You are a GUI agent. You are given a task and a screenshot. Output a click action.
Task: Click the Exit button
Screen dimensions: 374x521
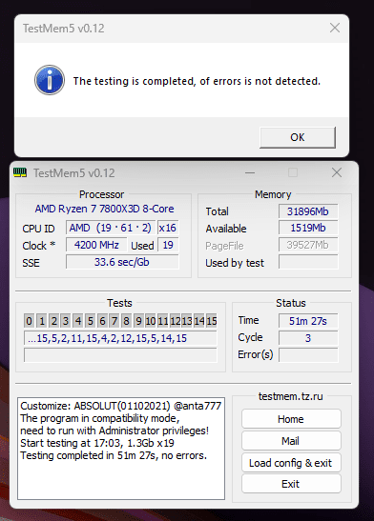pos(291,484)
